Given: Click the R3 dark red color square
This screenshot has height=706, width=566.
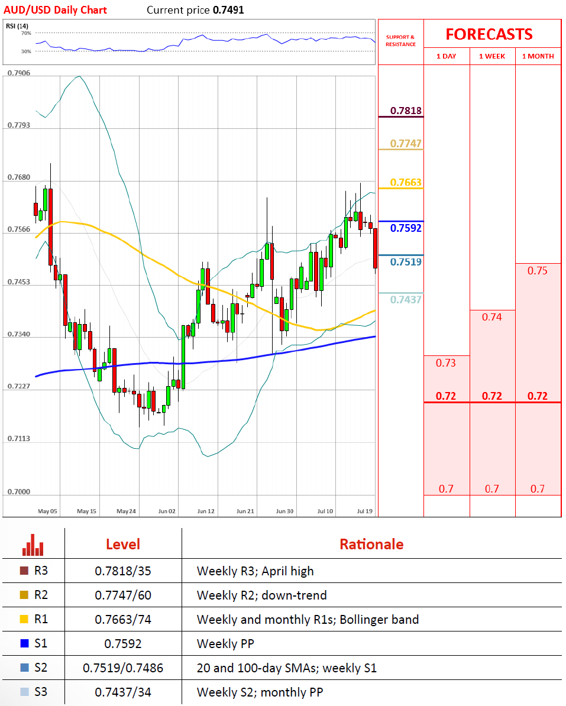Looking at the screenshot, I should pyautogui.click(x=24, y=571).
